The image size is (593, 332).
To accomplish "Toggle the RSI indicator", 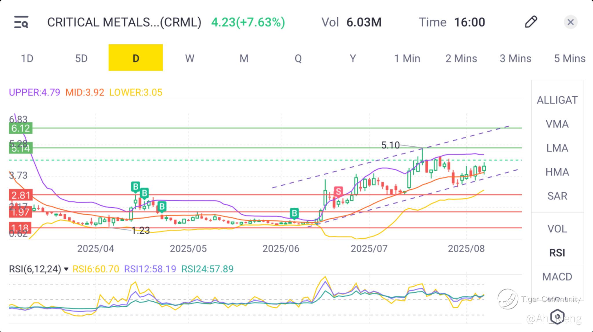I will (557, 253).
